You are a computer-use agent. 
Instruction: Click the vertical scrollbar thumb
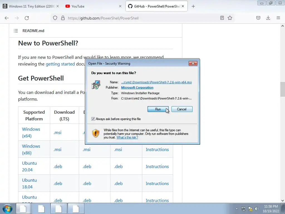tap(282, 89)
